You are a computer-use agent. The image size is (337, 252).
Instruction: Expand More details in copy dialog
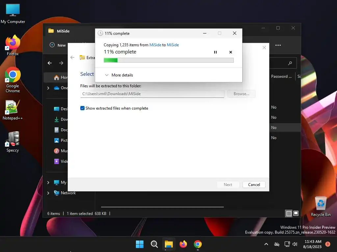[119, 75]
